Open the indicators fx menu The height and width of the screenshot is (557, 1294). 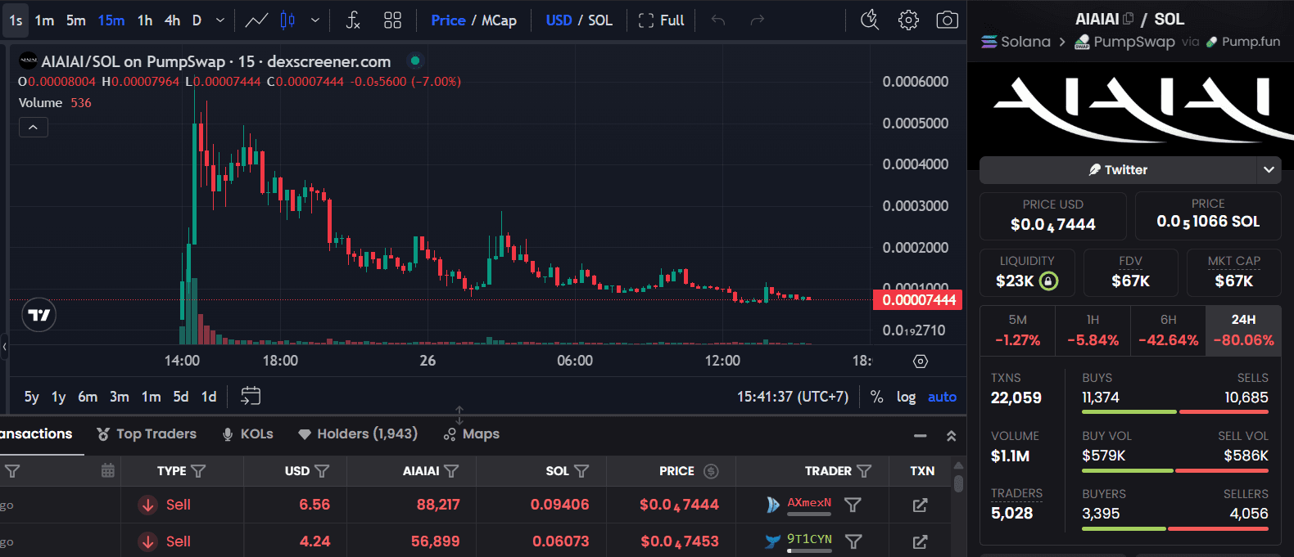(x=353, y=20)
